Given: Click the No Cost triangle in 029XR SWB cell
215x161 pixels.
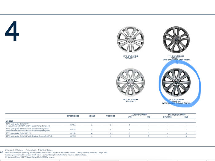Looking at the screenshot, I should [x=129, y=129].
